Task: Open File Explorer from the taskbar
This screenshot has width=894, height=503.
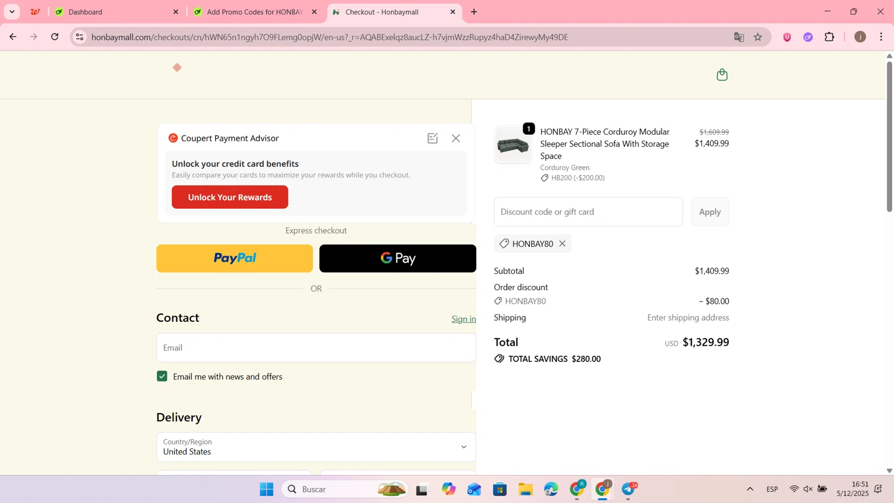Action: [525, 489]
